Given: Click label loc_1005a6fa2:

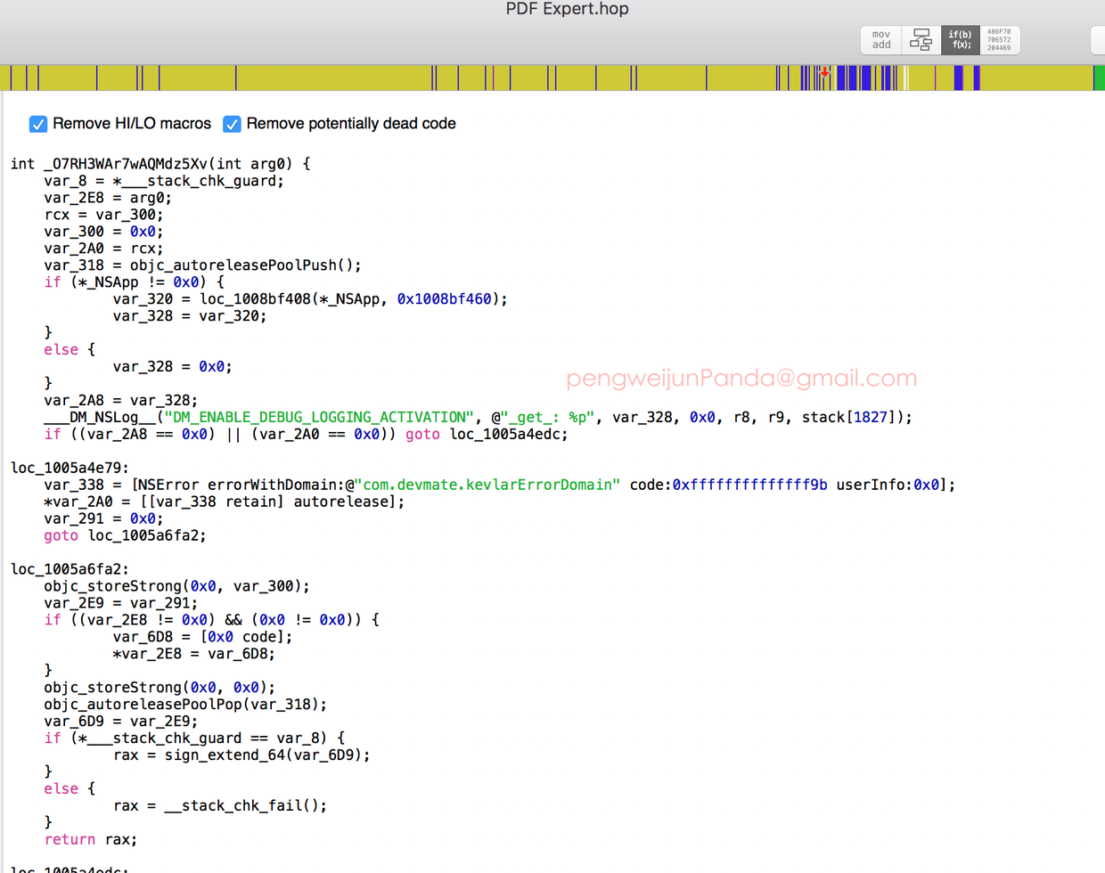Looking at the screenshot, I should point(70,570).
